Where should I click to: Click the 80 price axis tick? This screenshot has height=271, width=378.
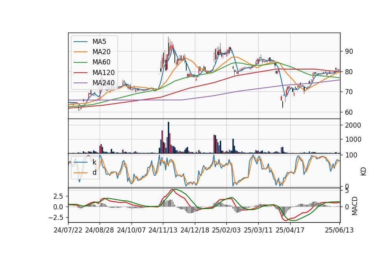point(349,71)
